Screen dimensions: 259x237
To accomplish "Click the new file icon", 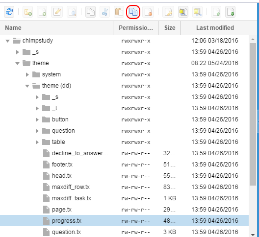I will point(42,12).
